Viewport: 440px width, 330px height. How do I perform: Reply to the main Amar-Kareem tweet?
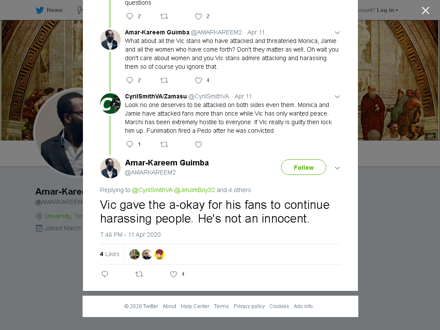(105, 274)
